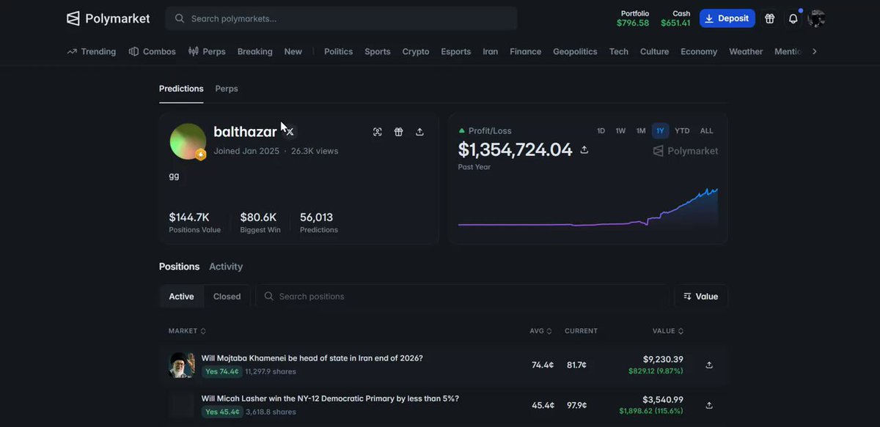The width and height of the screenshot is (880, 427).
Task: Open the Geopolitics category
Action: tap(575, 51)
